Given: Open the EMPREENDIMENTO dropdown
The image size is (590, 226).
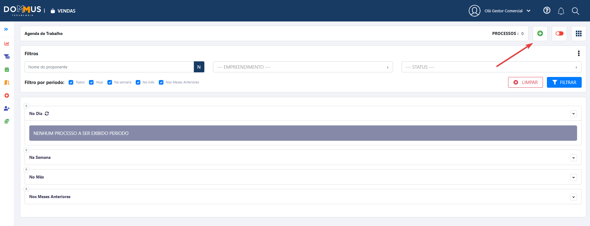Looking at the screenshot, I should point(303,67).
